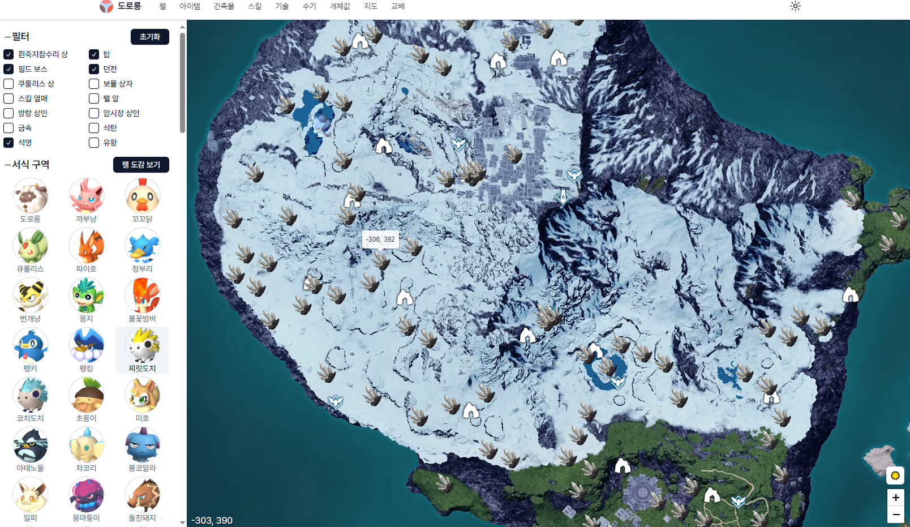Viewport: 910px width, 527px height.
Task: Collapse the 서식 구역 section
Action: [x=27, y=165]
